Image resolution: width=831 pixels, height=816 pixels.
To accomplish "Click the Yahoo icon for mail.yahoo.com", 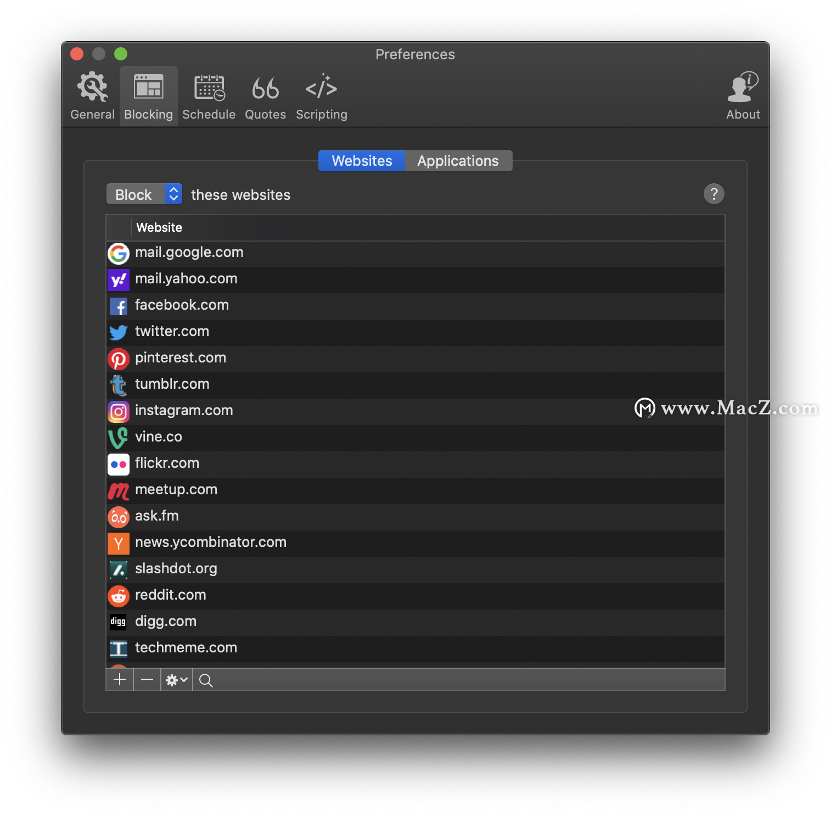I will (119, 280).
